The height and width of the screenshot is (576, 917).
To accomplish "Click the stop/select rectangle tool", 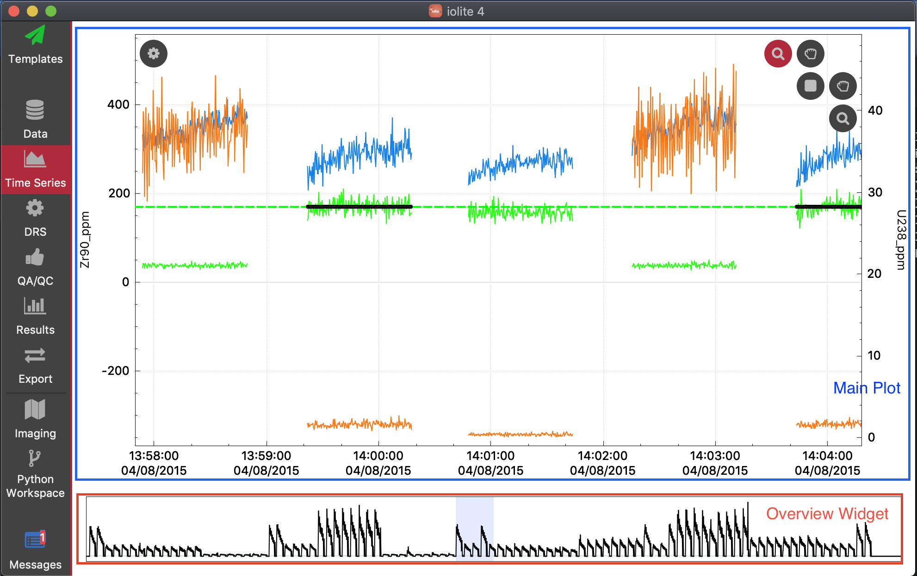I will click(x=809, y=86).
